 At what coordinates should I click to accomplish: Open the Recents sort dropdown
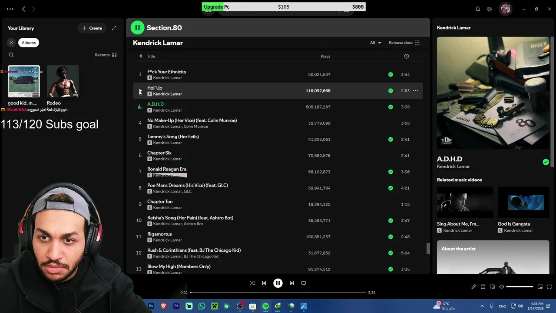click(106, 55)
